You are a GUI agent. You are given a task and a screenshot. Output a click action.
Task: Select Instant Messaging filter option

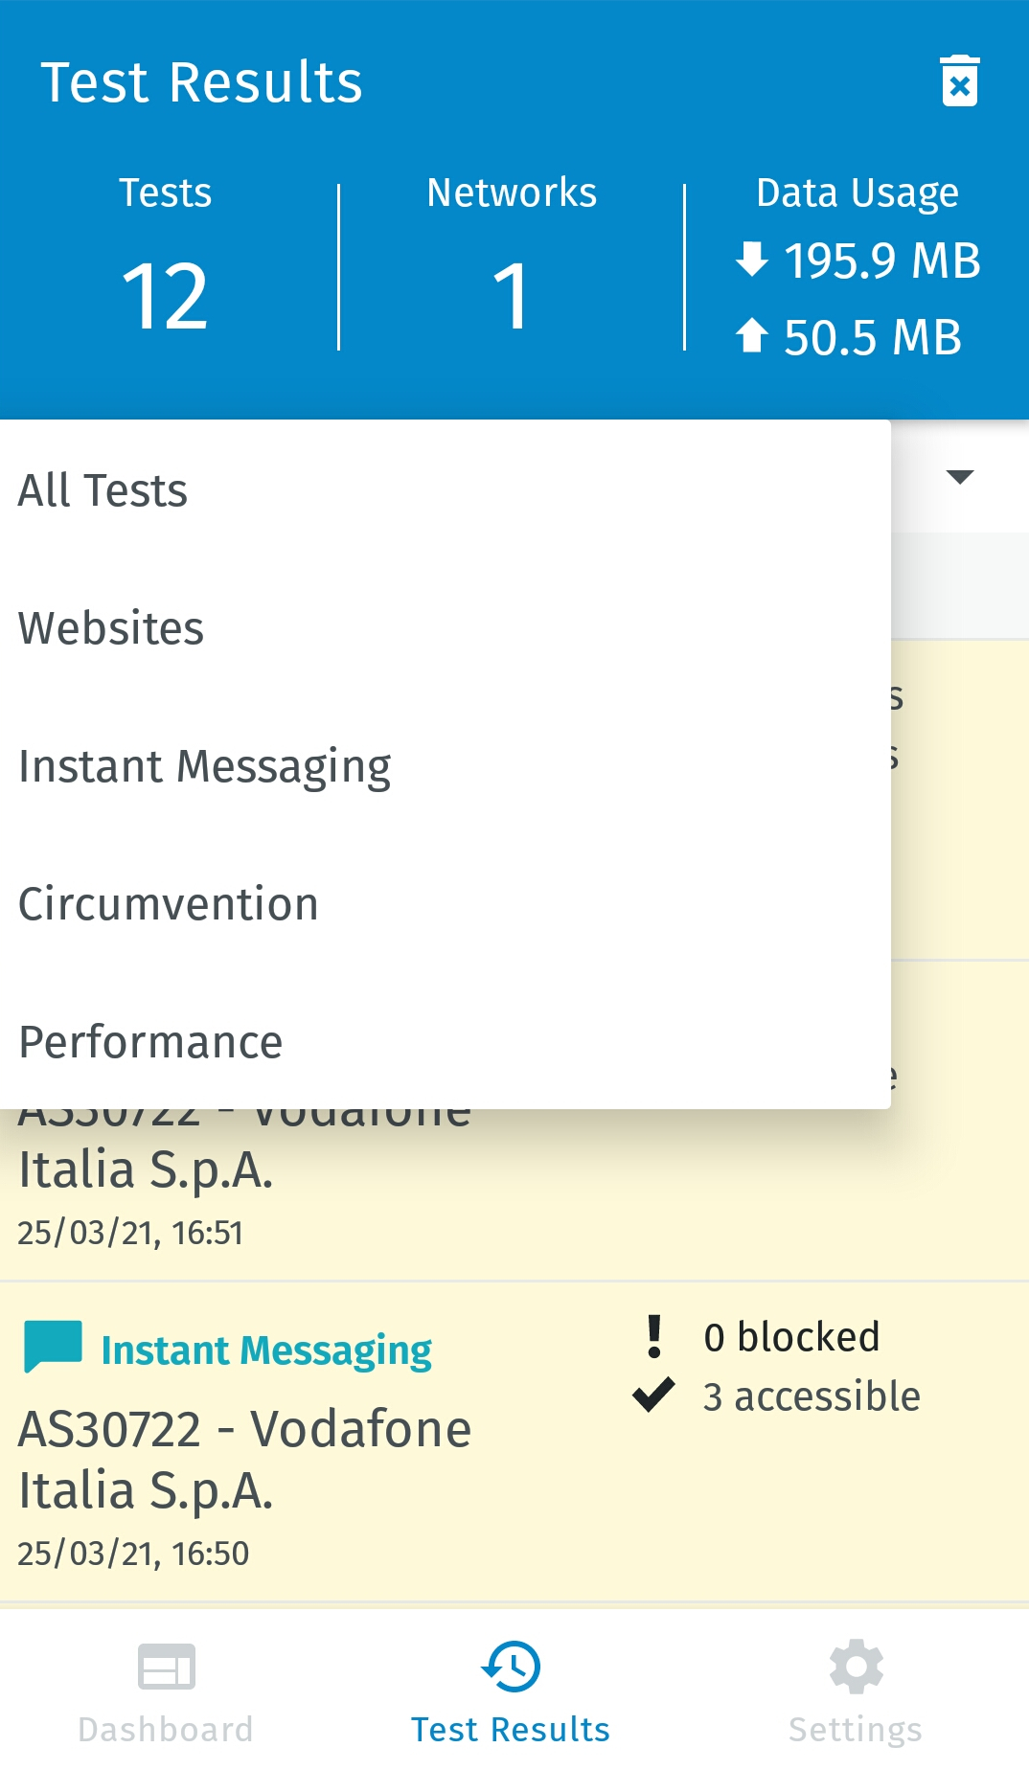(205, 766)
